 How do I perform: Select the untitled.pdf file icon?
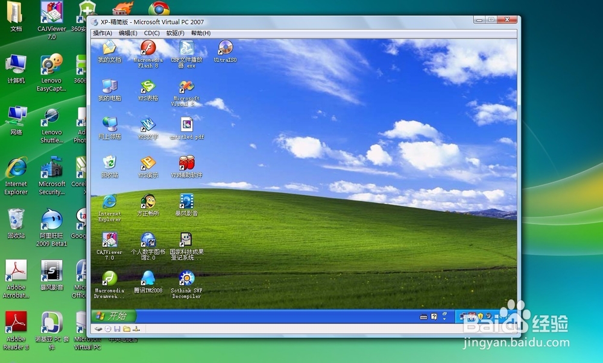(x=186, y=128)
